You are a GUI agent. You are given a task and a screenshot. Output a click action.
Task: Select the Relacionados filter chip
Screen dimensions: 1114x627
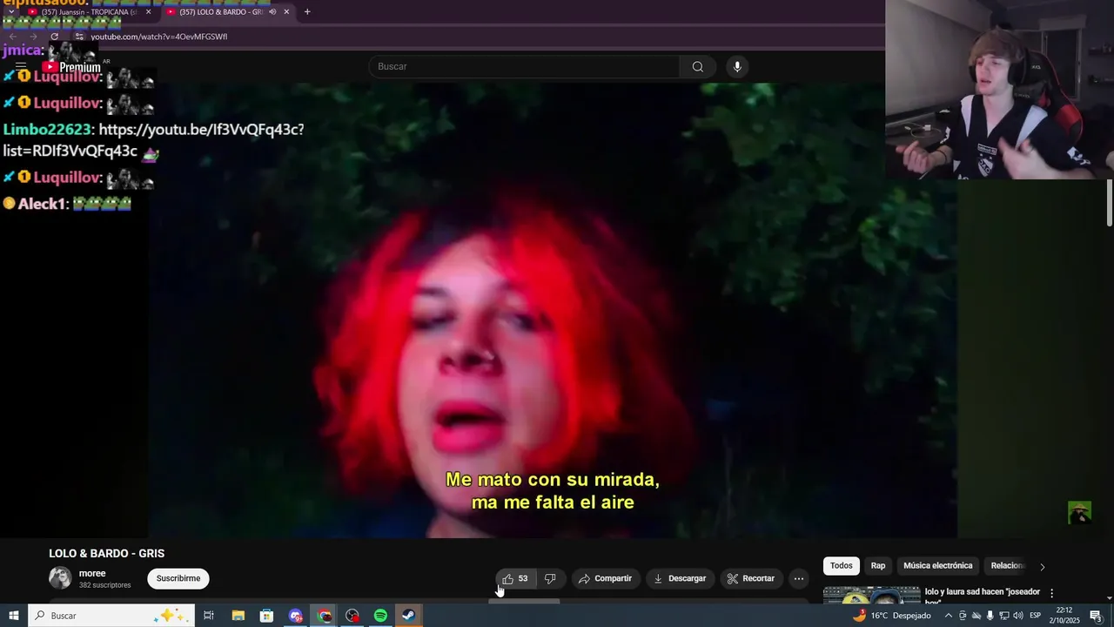click(1007, 565)
